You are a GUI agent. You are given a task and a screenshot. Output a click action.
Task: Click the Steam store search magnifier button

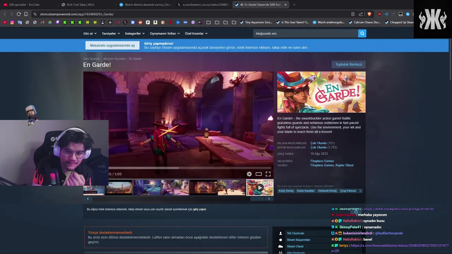pos(362,34)
